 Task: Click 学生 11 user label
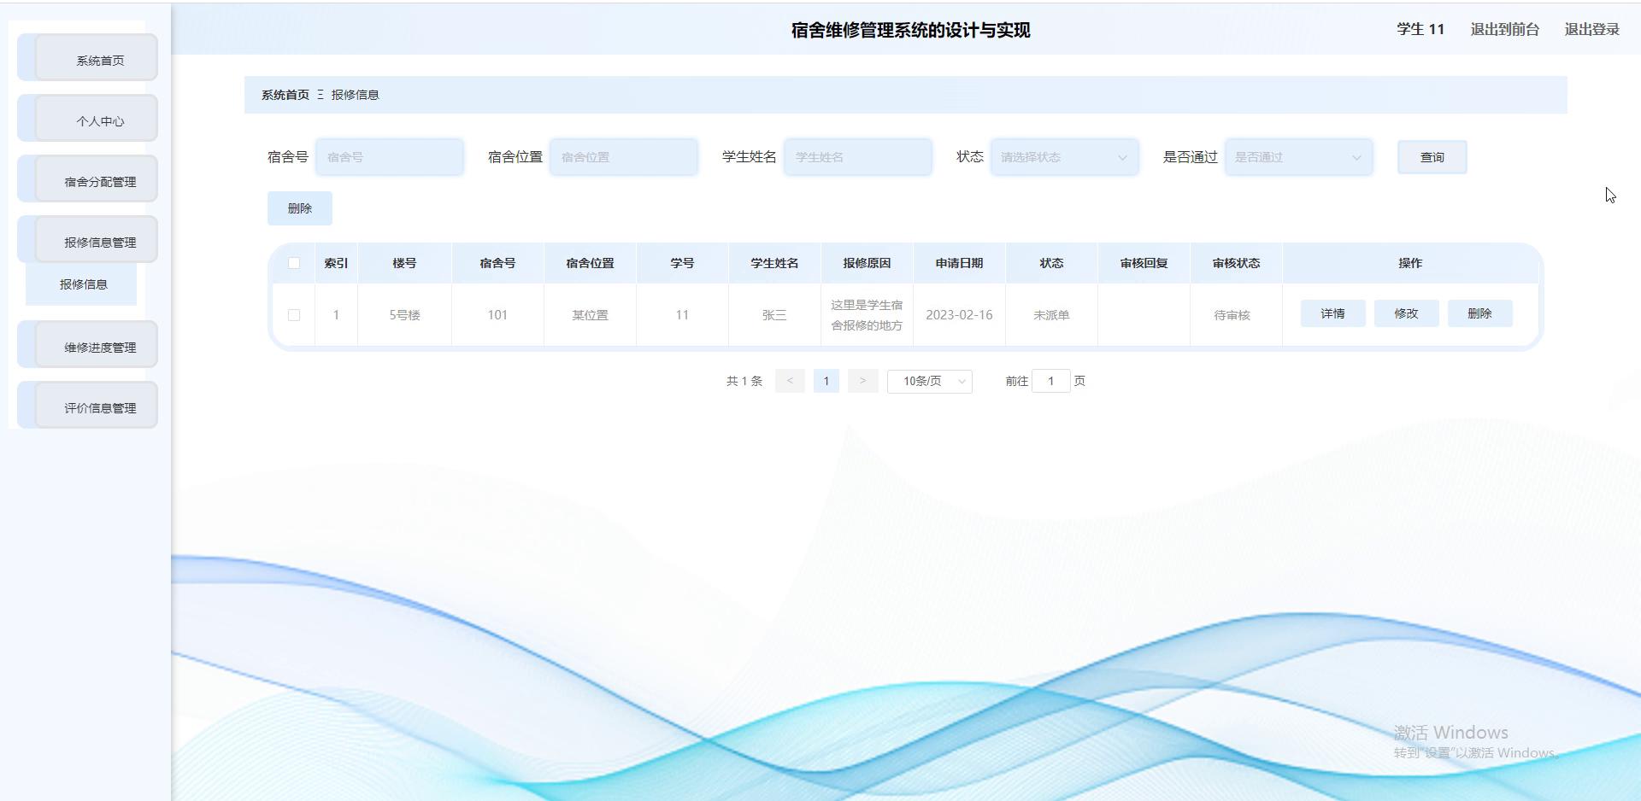tap(1420, 29)
